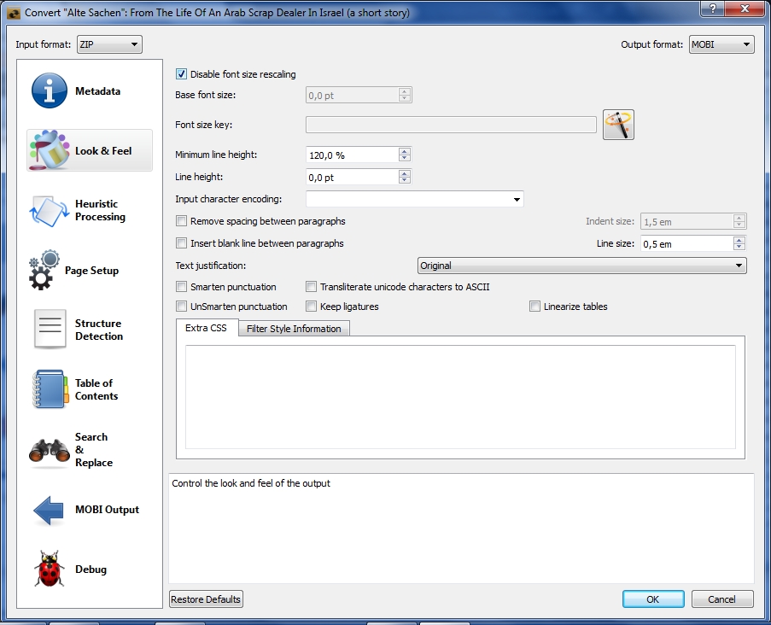Open Heuristic Processing page icon
This screenshot has width=771, height=625.
50,211
